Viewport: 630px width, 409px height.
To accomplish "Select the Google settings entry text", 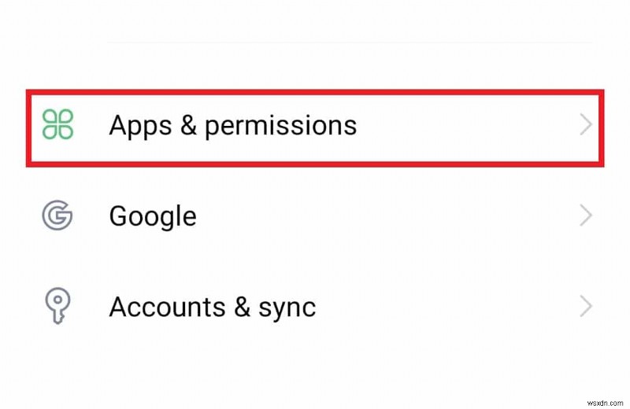I will pos(152,216).
